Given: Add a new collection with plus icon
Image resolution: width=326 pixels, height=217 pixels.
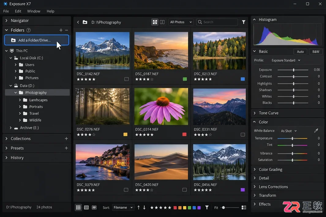Looking at the screenshot, I should (x=66, y=138).
